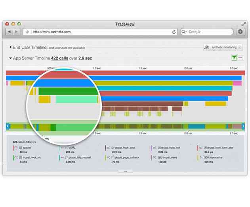Click the drupal_http_request layer icon
This screenshot has width=250, height=207.
62,157
